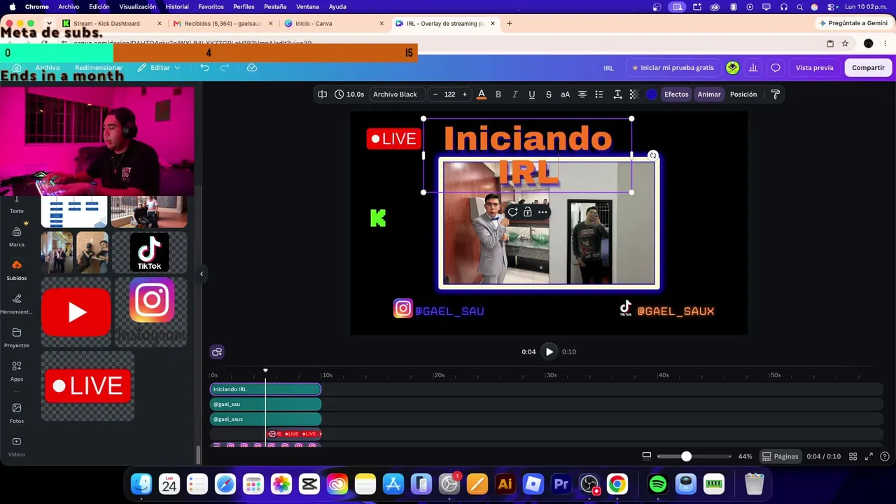Open the grid view of pages
The width and height of the screenshot is (896, 504).
(853, 456)
